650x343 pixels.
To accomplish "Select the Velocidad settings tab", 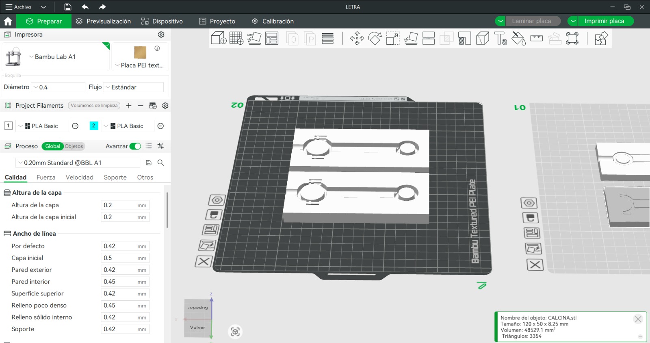I will 80,177.
